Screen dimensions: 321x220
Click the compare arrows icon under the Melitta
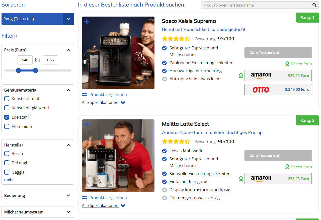tap(84, 198)
